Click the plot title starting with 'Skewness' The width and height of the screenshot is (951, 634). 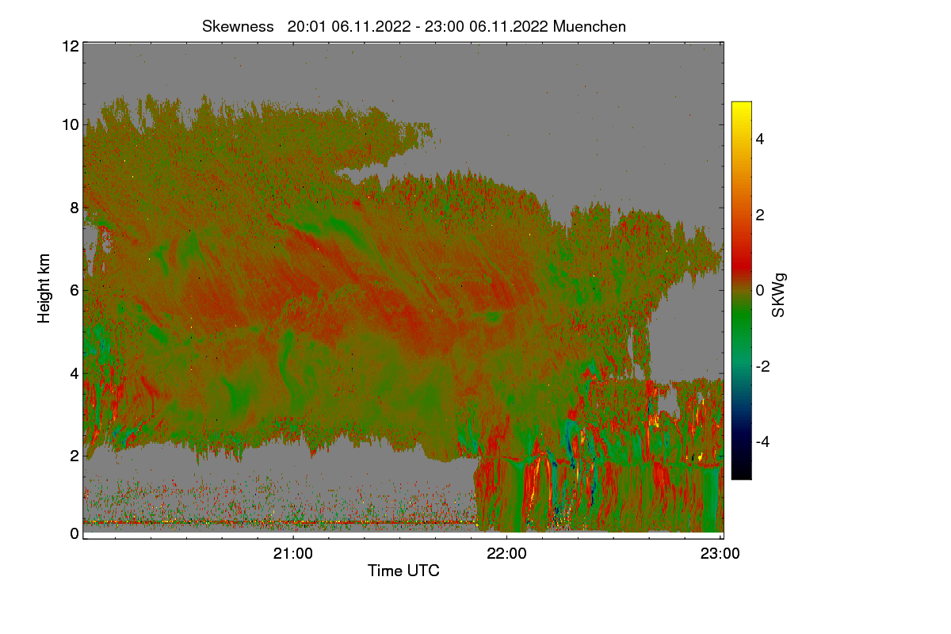tap(414, 26)
